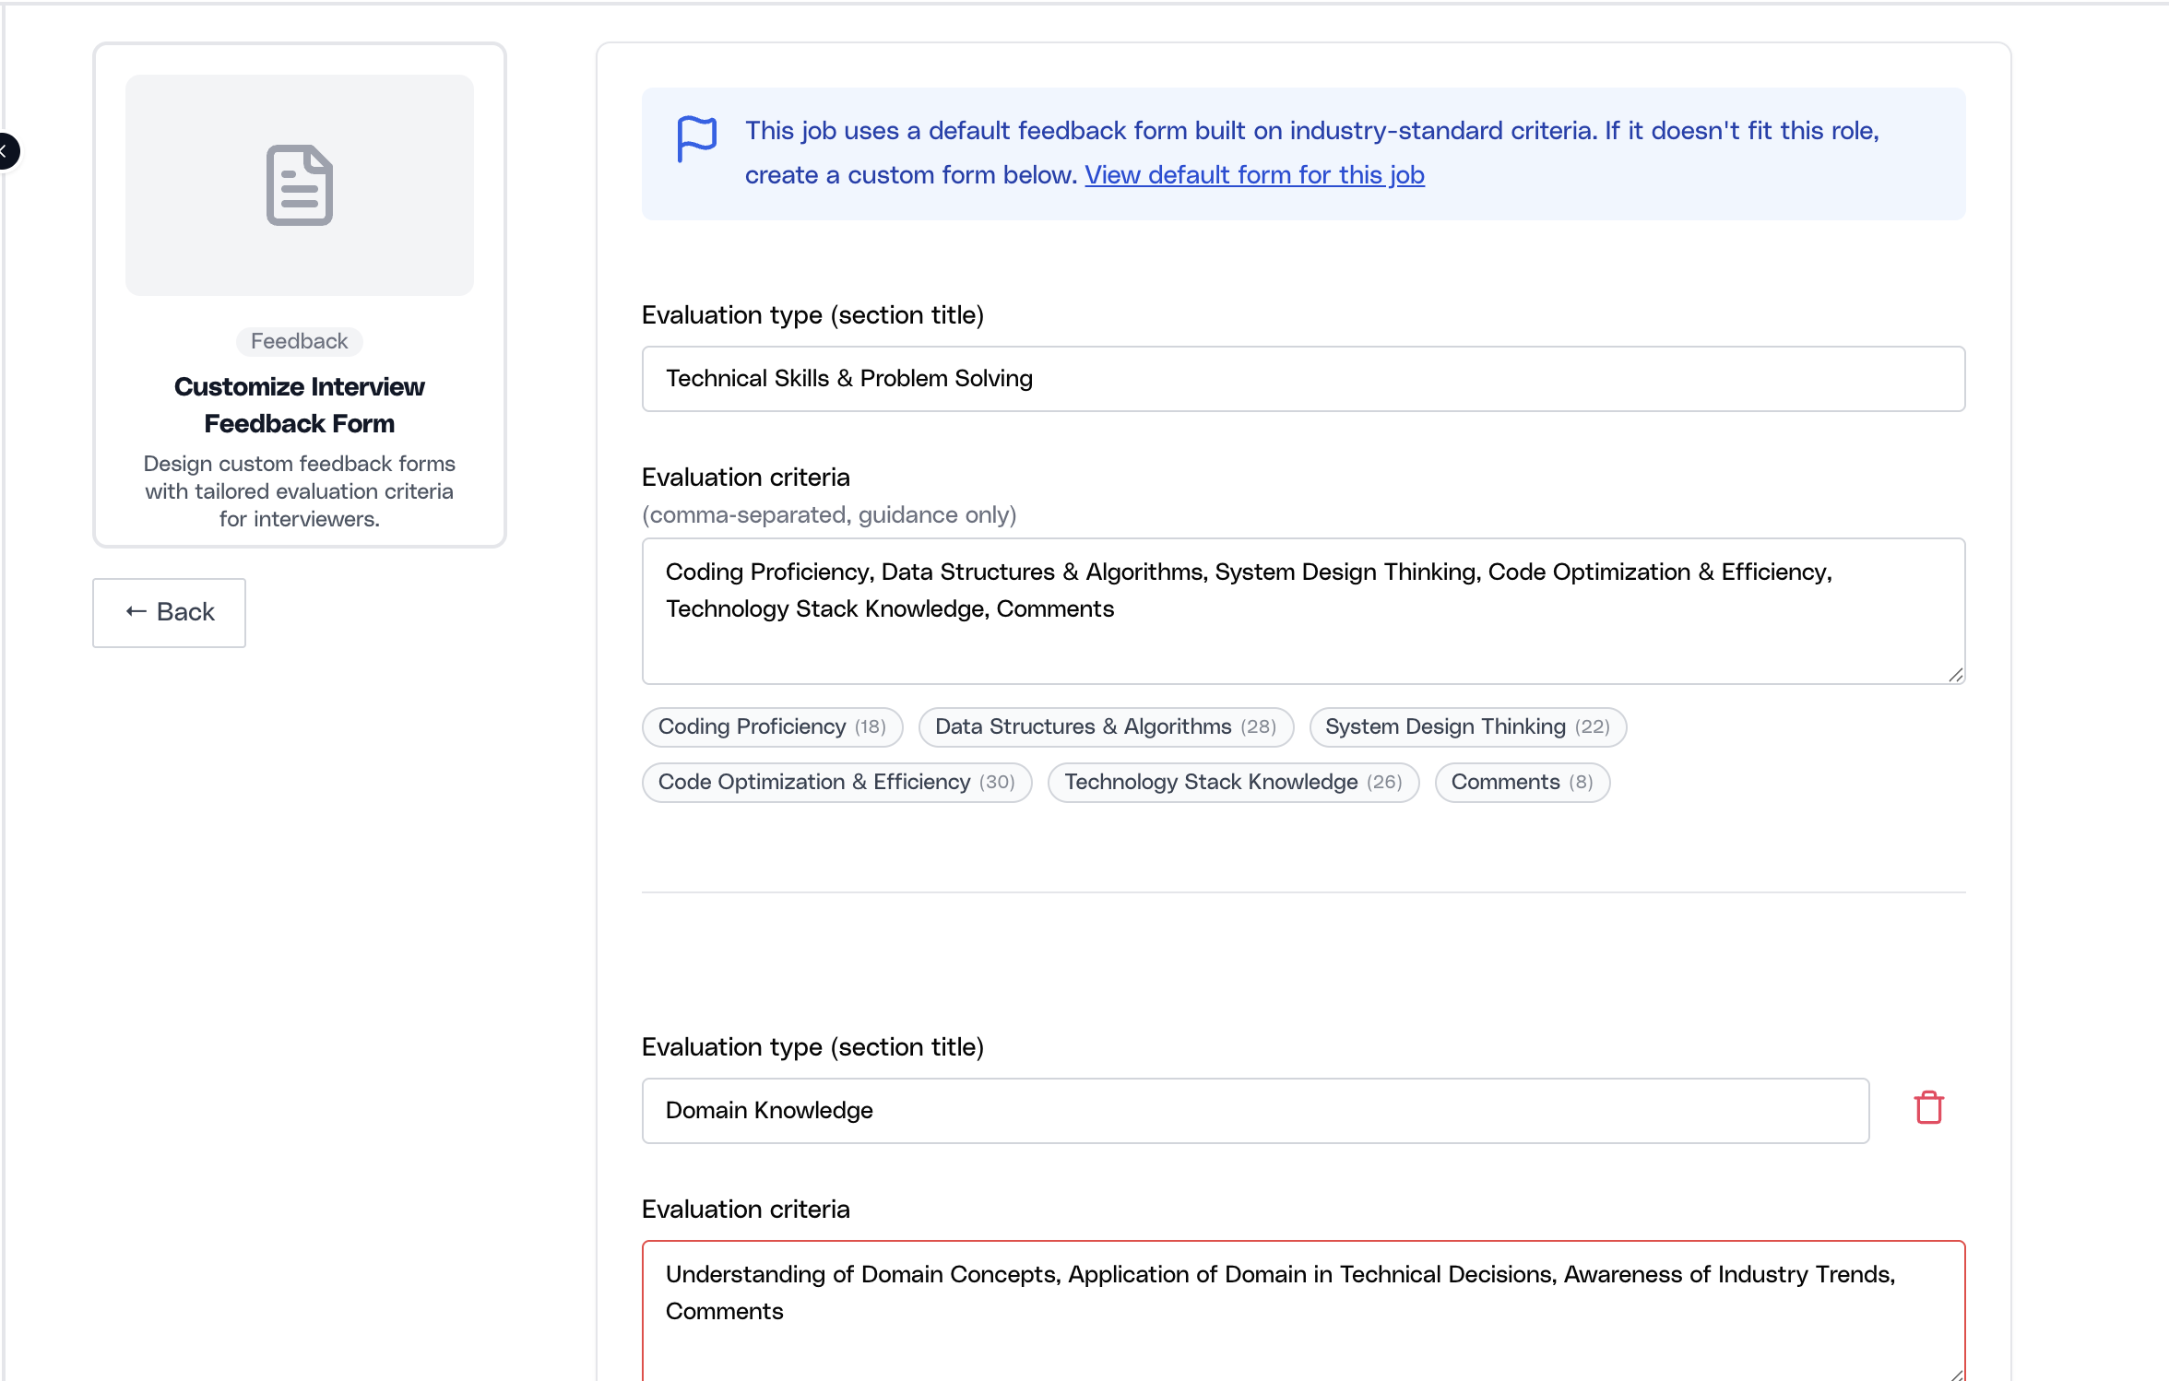Select the 'Technology Stack Knowledge (26)' pill
This screenshot has height=1381, width=2169.
coord(1232,782)
